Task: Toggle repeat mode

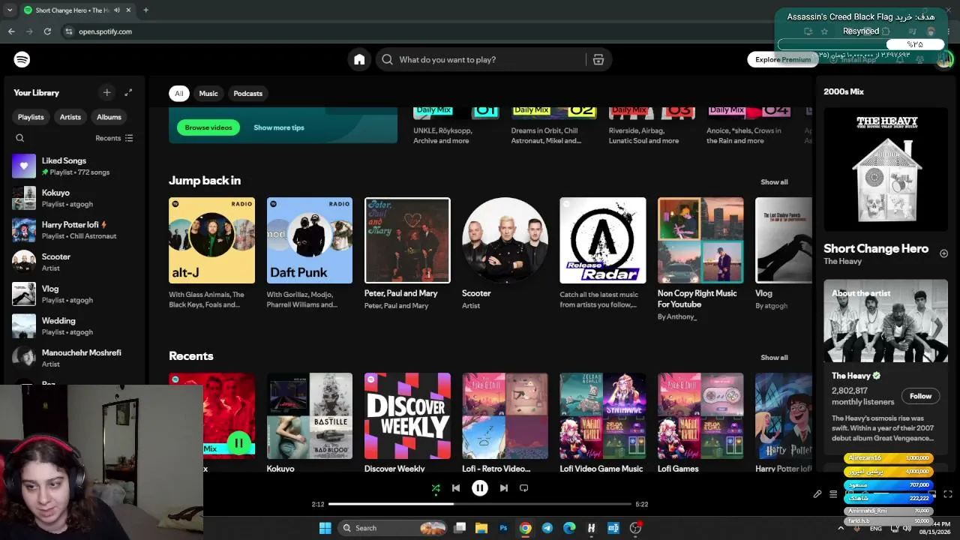Action: click(x=524, y=487)
